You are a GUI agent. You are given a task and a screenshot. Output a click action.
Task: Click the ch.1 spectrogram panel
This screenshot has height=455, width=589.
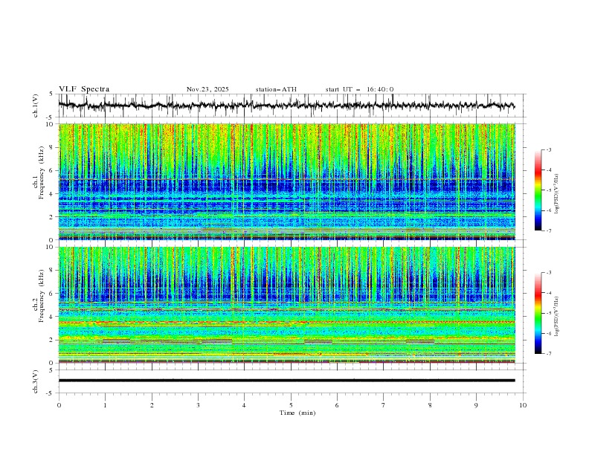tap(286, 181)
